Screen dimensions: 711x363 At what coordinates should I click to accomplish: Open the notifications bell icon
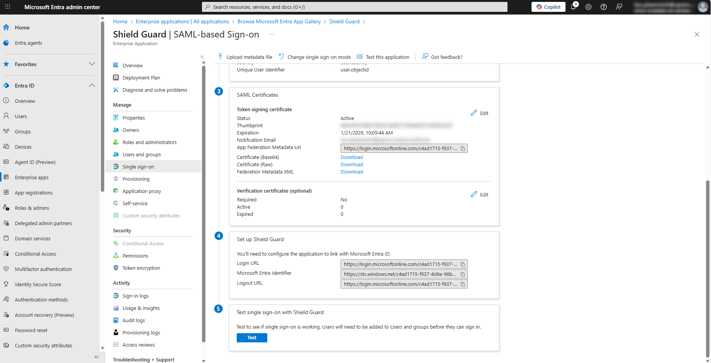tap(573, 7)
